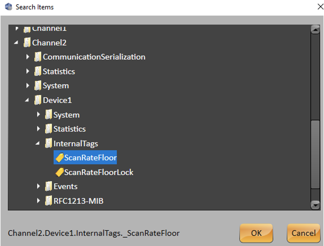The image size is (324, 246).
Task: Select the Statistics item under Device1
Action: [69, 129]
